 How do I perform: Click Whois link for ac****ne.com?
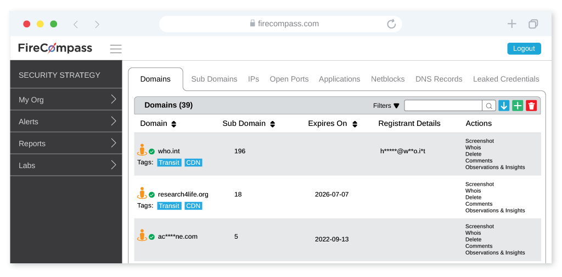(473, 233)
